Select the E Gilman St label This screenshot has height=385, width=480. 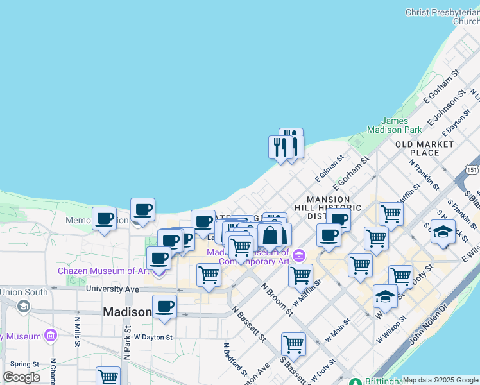(x=329, y=169)
